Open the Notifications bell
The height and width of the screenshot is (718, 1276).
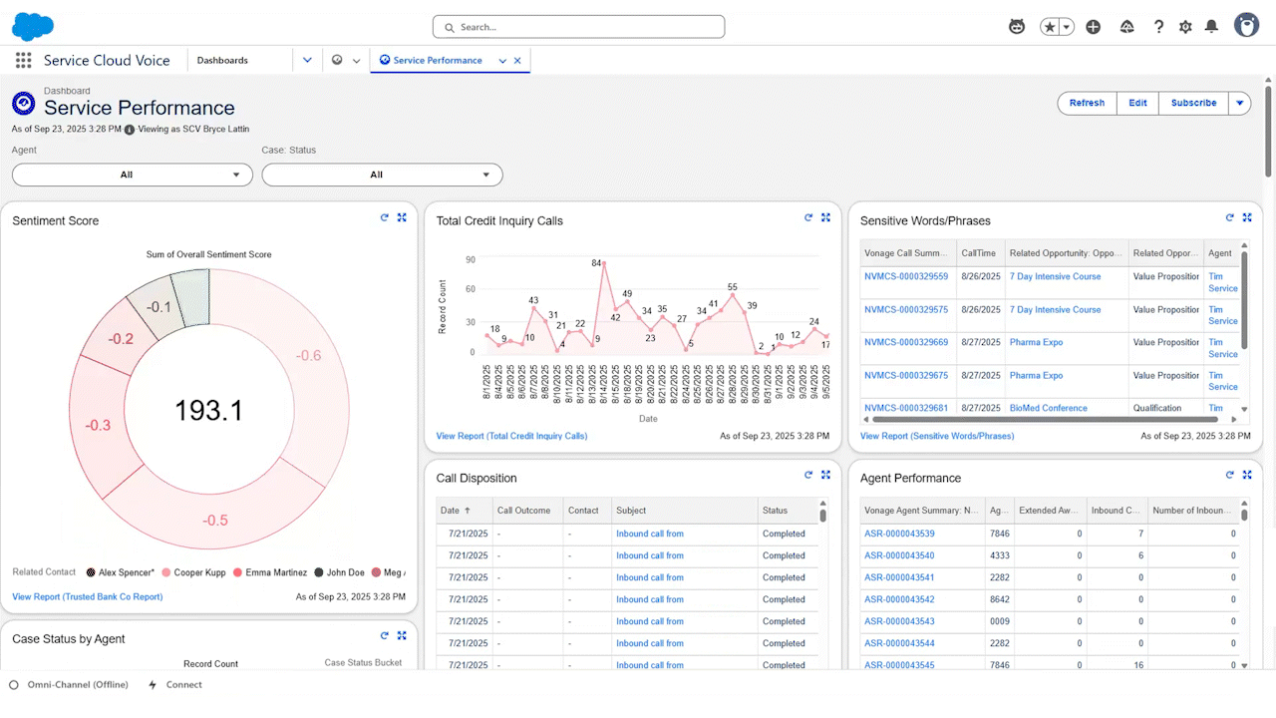pyautogui.click(x=1211, y=27)
